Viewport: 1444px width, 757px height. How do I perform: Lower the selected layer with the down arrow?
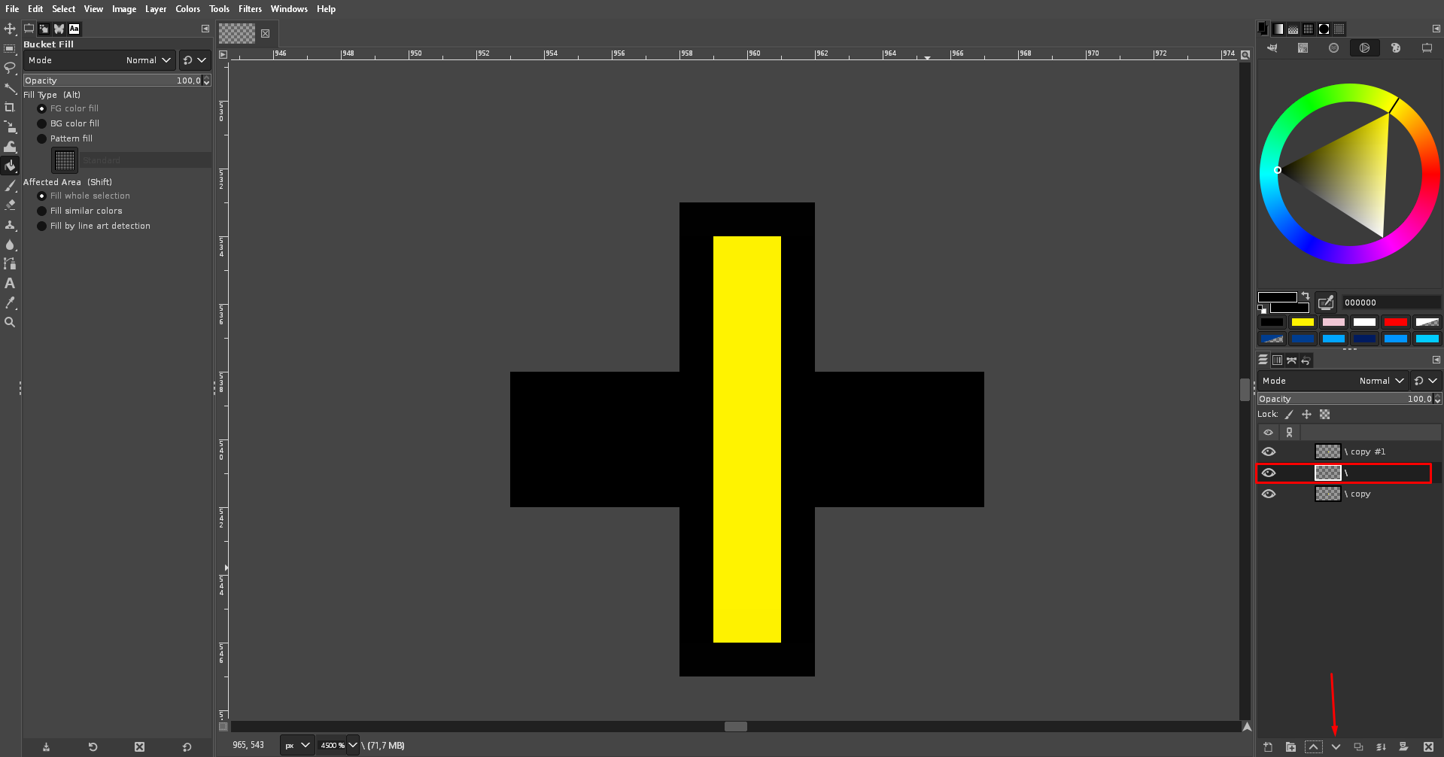[1336, 747]
